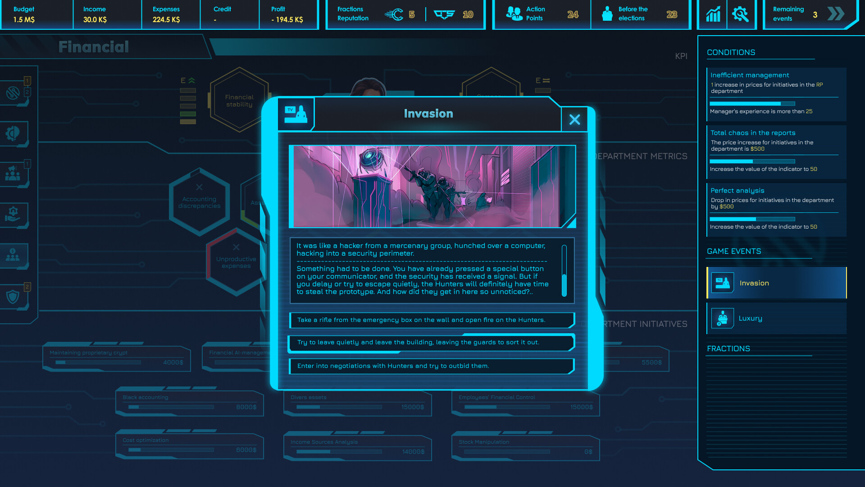The image size is (865, 487).
Task: Close the Invasion event dialog
Action: 574,119
